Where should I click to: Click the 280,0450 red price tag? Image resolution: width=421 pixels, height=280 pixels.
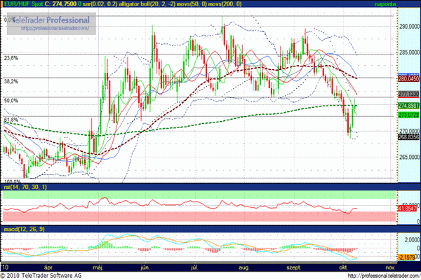(x=408, y=80)
